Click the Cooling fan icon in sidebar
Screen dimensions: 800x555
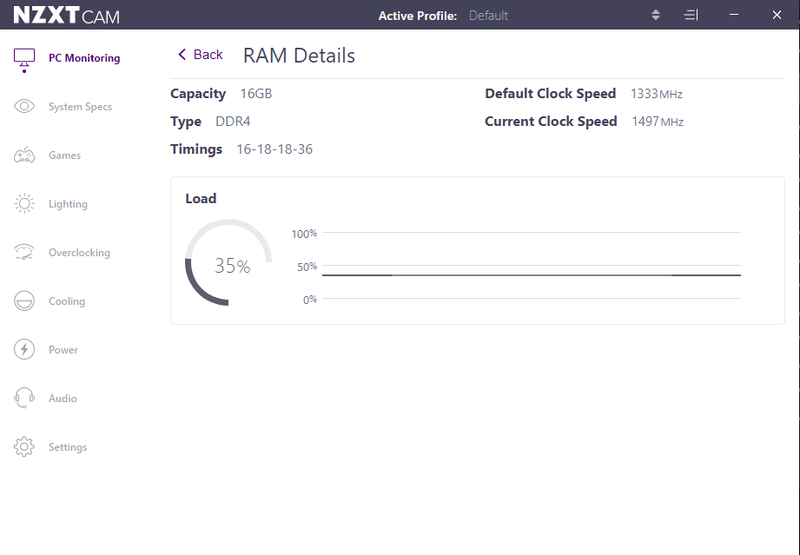[x=24, y=301]
